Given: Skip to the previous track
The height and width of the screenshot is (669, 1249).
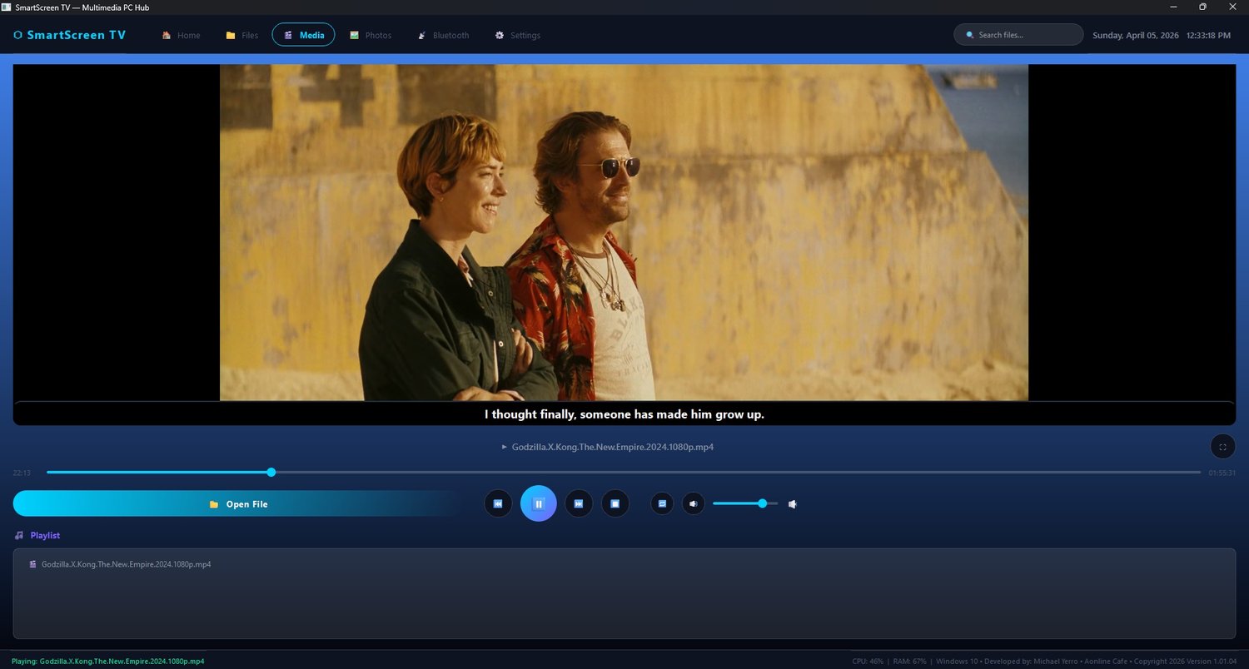Looking at the screenshot, I should click(498, 503).
